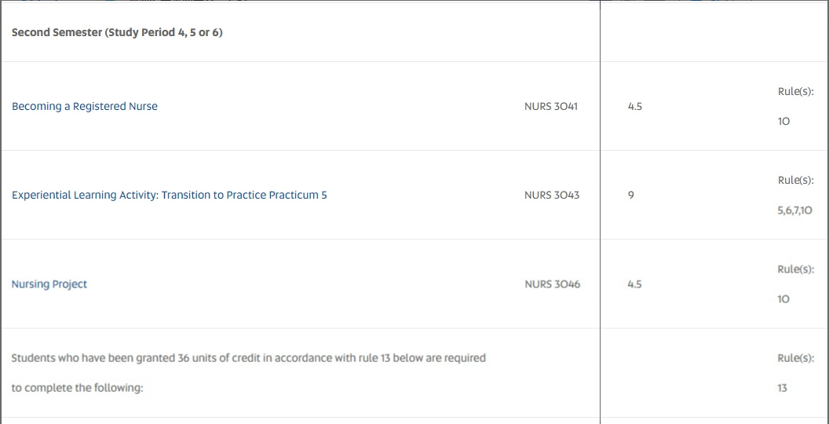Click the Rule(s) label in the Nursing Project row
The image size is (829, 424).
[795, 269]
